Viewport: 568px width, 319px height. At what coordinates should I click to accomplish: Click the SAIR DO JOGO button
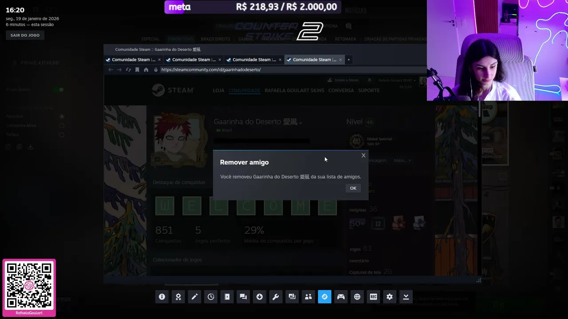pos(25,35)
